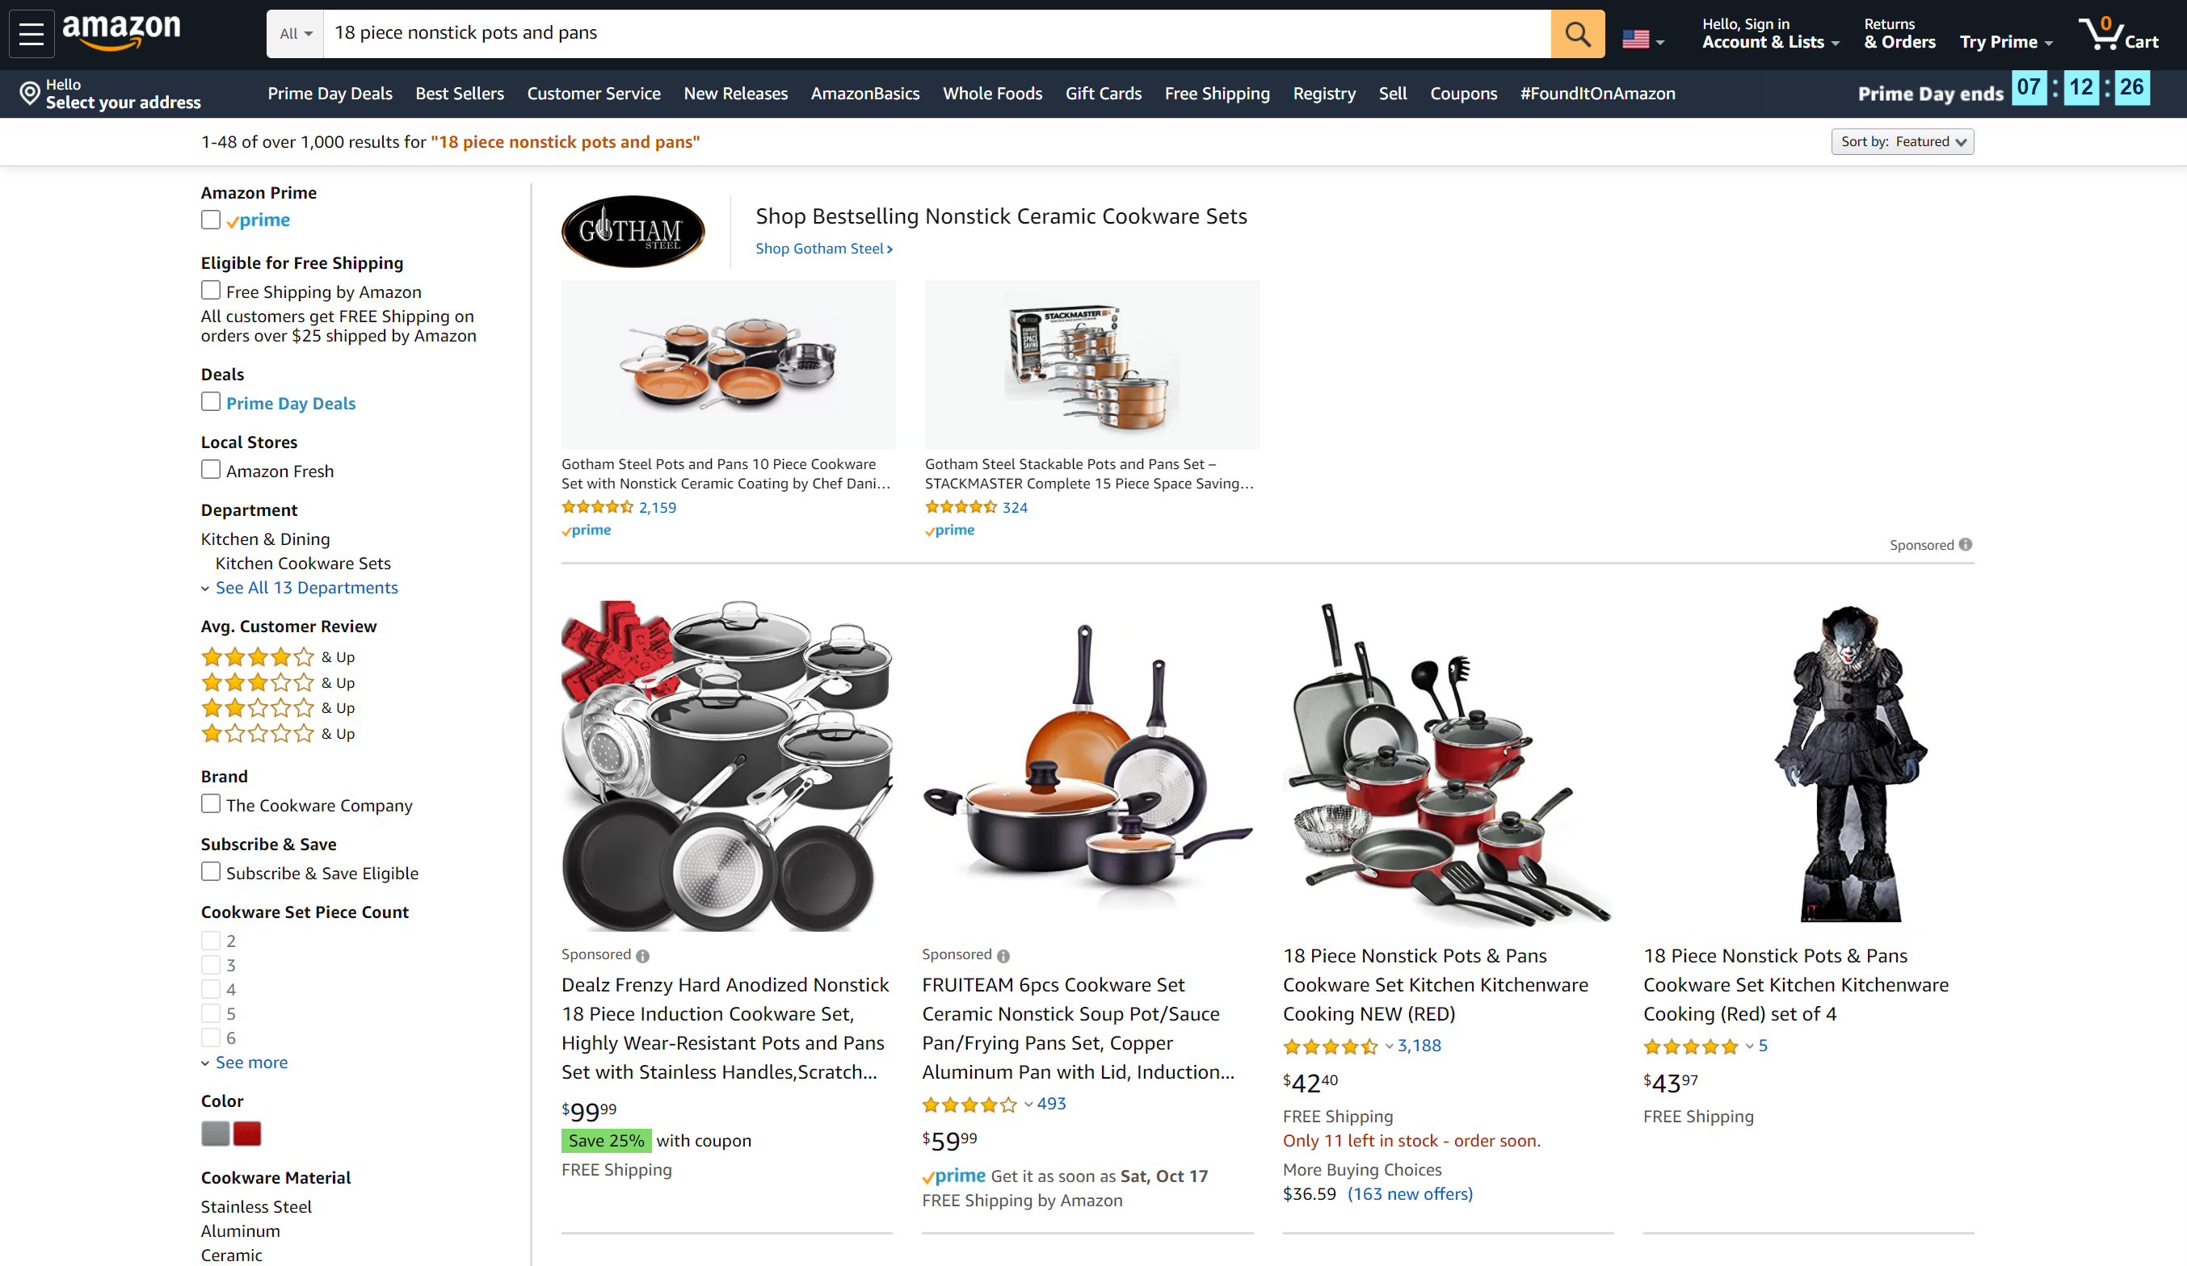Screen dimensions: 2187x1266
Task: Click the location pin to select address
Action: click(31, 94)
